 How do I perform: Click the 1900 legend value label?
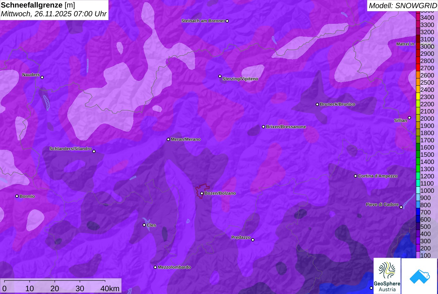pos(427,126)
